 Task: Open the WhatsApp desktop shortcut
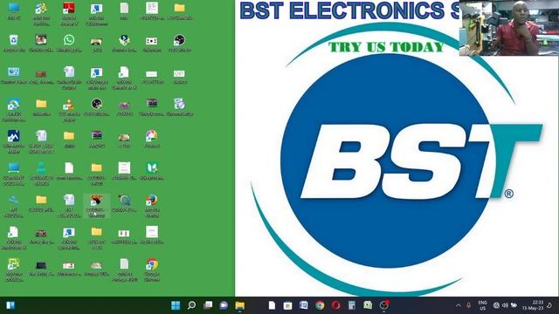(x=69, y=43)
